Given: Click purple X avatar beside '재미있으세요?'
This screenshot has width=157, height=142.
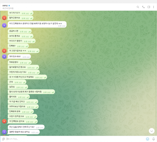Looking at the screenshot, I should 4,56.
